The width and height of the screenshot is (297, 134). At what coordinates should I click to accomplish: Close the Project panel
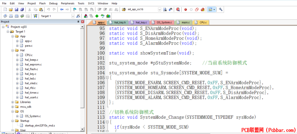[x=82, y=22]
